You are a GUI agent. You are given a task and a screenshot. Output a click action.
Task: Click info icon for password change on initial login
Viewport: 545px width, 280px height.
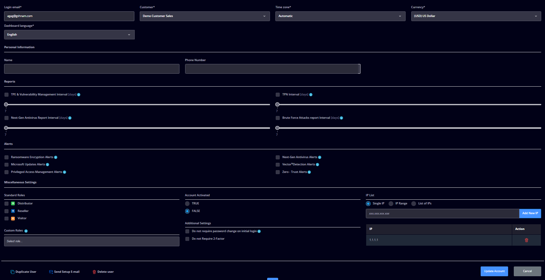[x=259, y=231]
